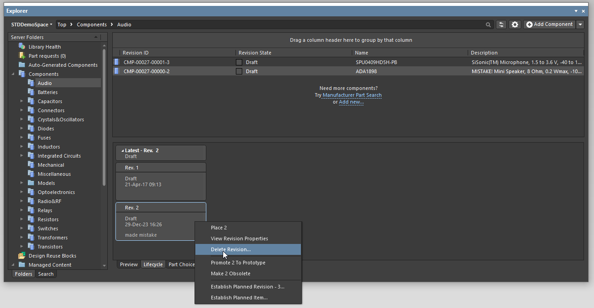Open the Add Component dropdown arrow

pos(580,25)
